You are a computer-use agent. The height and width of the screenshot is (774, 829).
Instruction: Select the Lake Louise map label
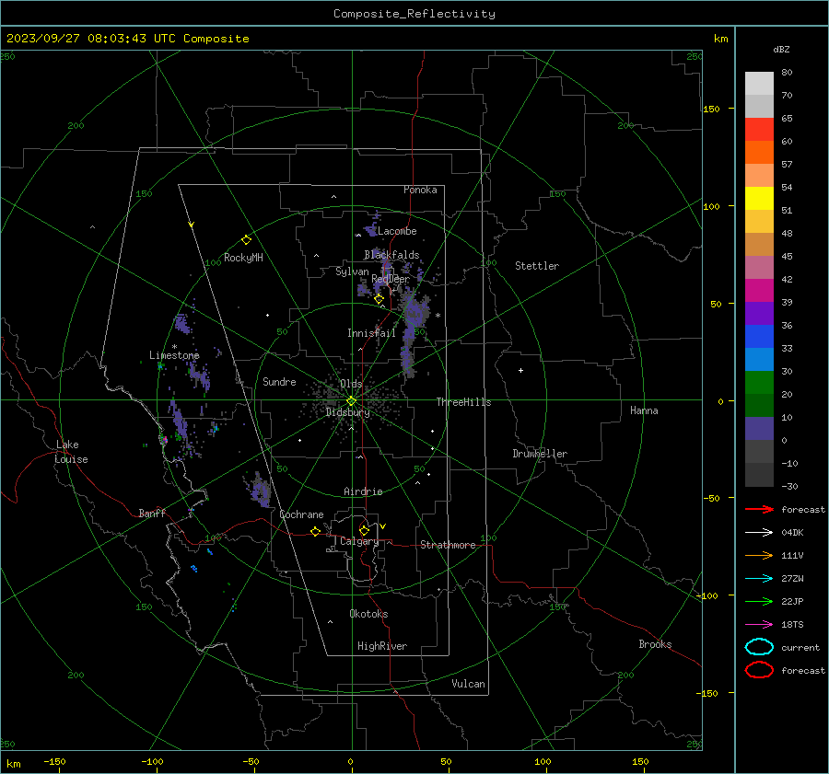71,452
